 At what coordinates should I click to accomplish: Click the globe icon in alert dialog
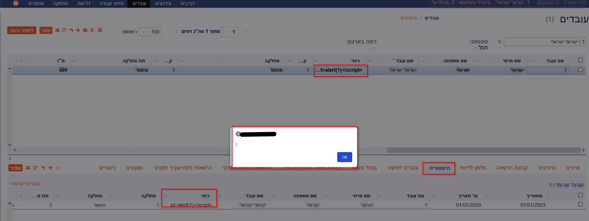pos(238,134)
